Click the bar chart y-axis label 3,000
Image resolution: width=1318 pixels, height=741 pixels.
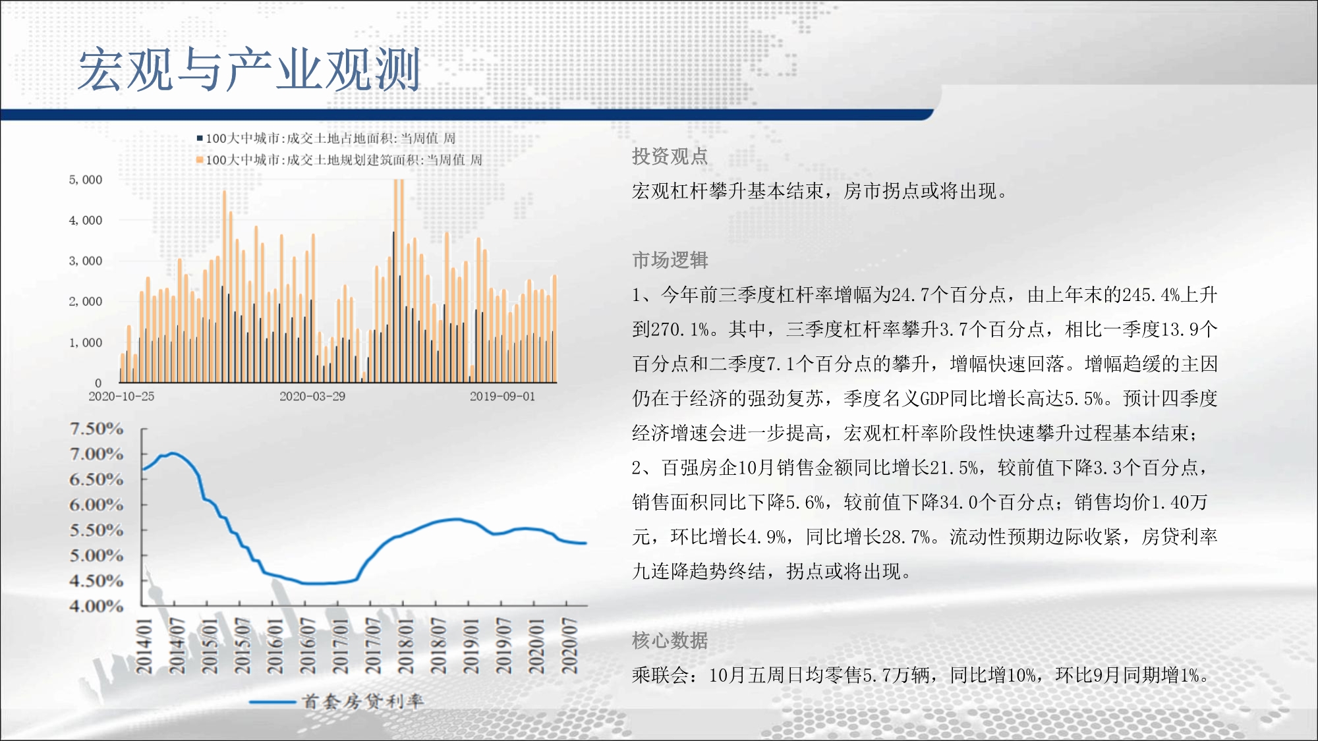pyautogui.click(x=86, y=261)
